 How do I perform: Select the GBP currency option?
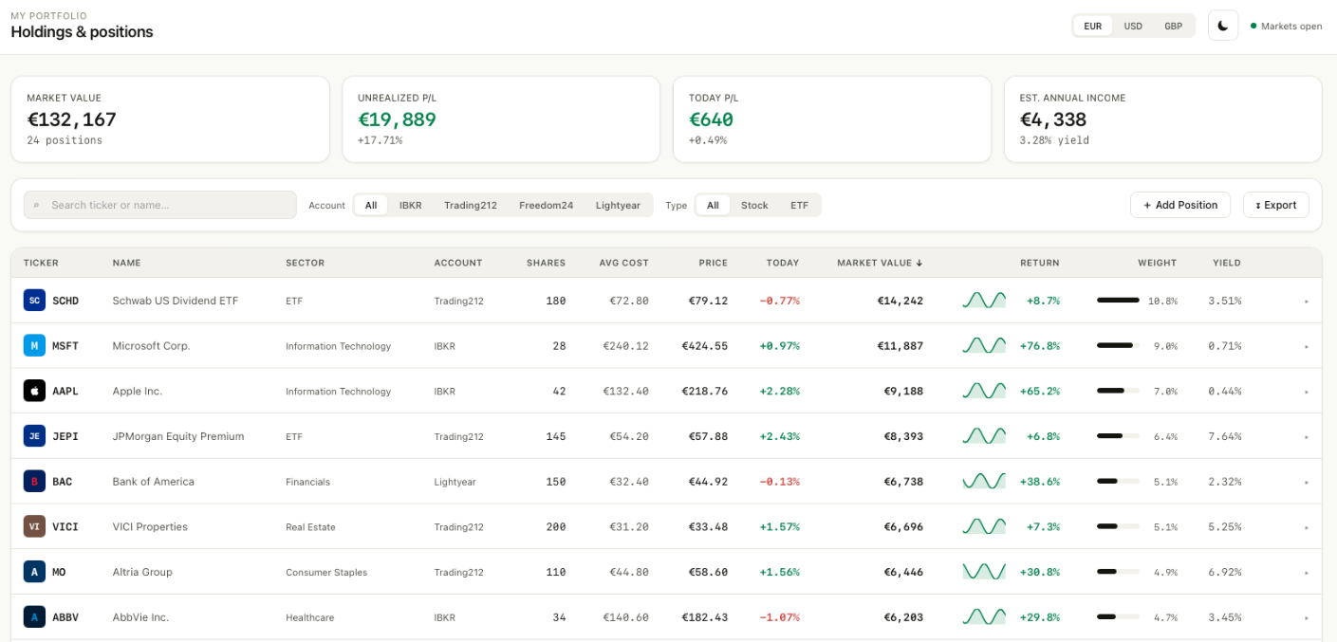[x=1173, y=26]
